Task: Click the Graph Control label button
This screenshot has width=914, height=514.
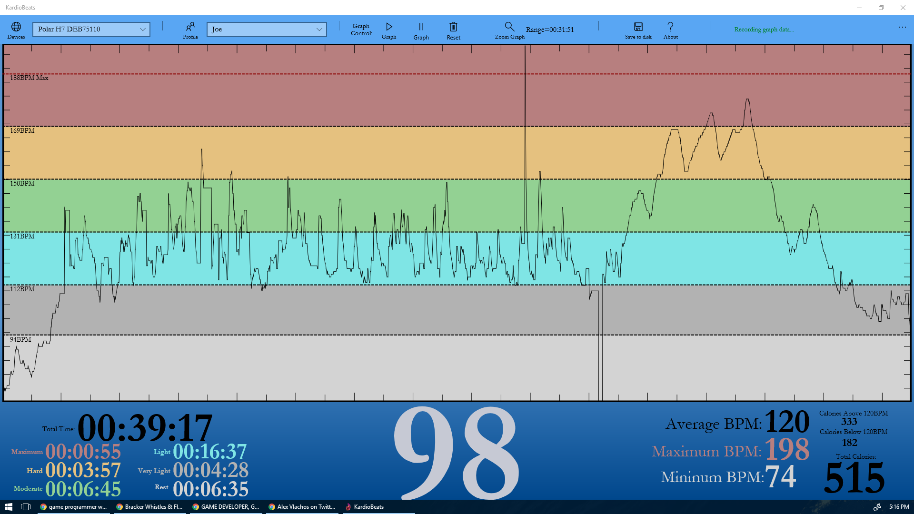Action: click(x=360, y=29)
